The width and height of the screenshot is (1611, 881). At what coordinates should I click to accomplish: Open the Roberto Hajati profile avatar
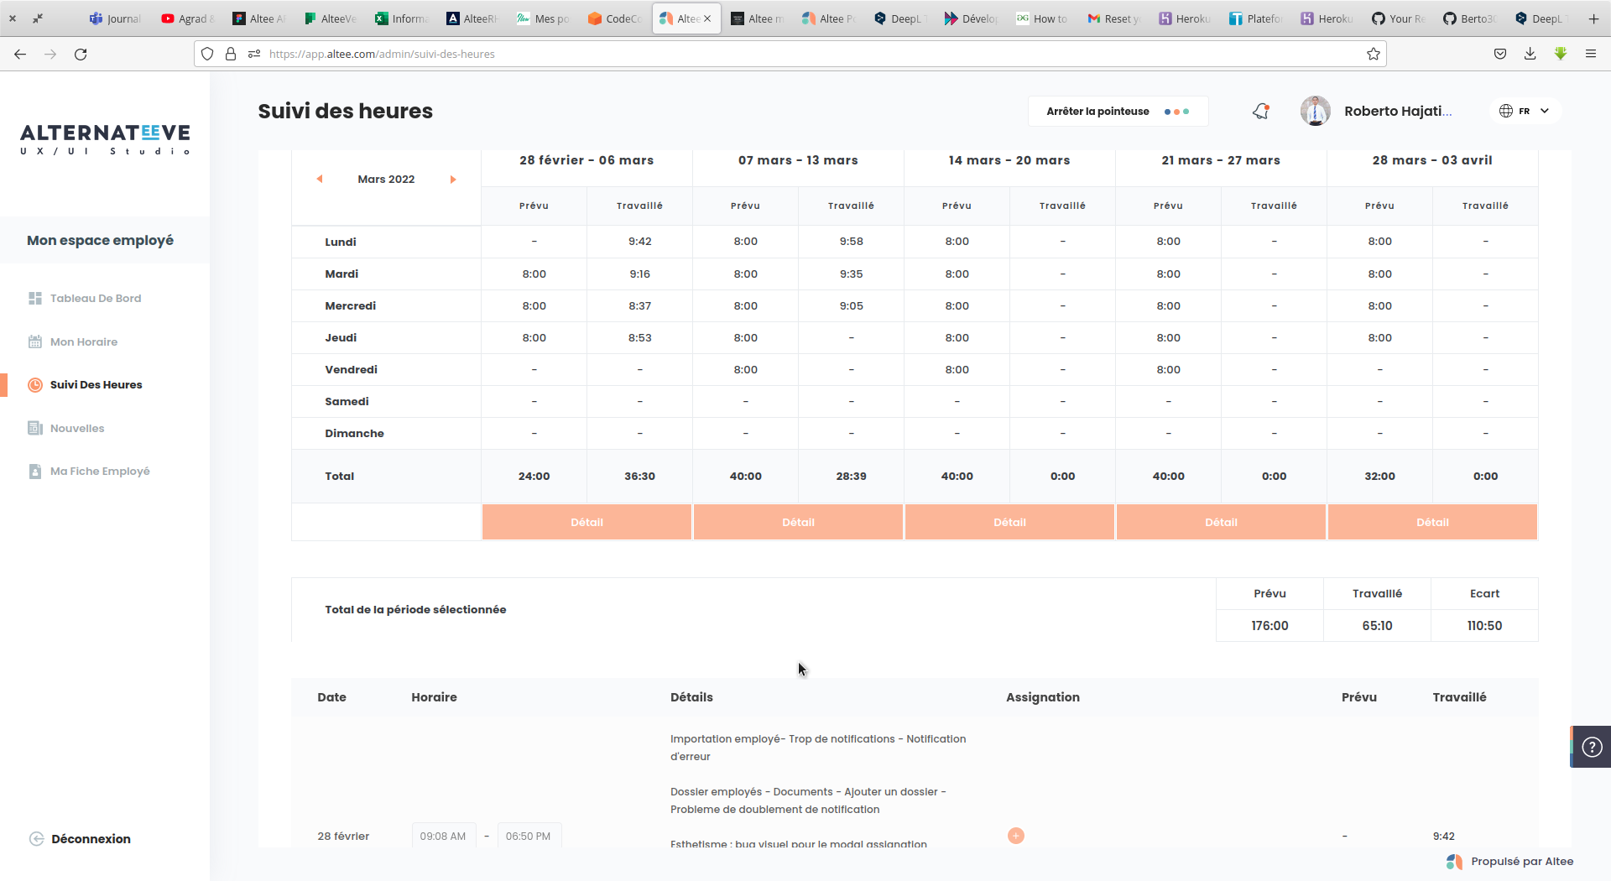pos(1315,111)
